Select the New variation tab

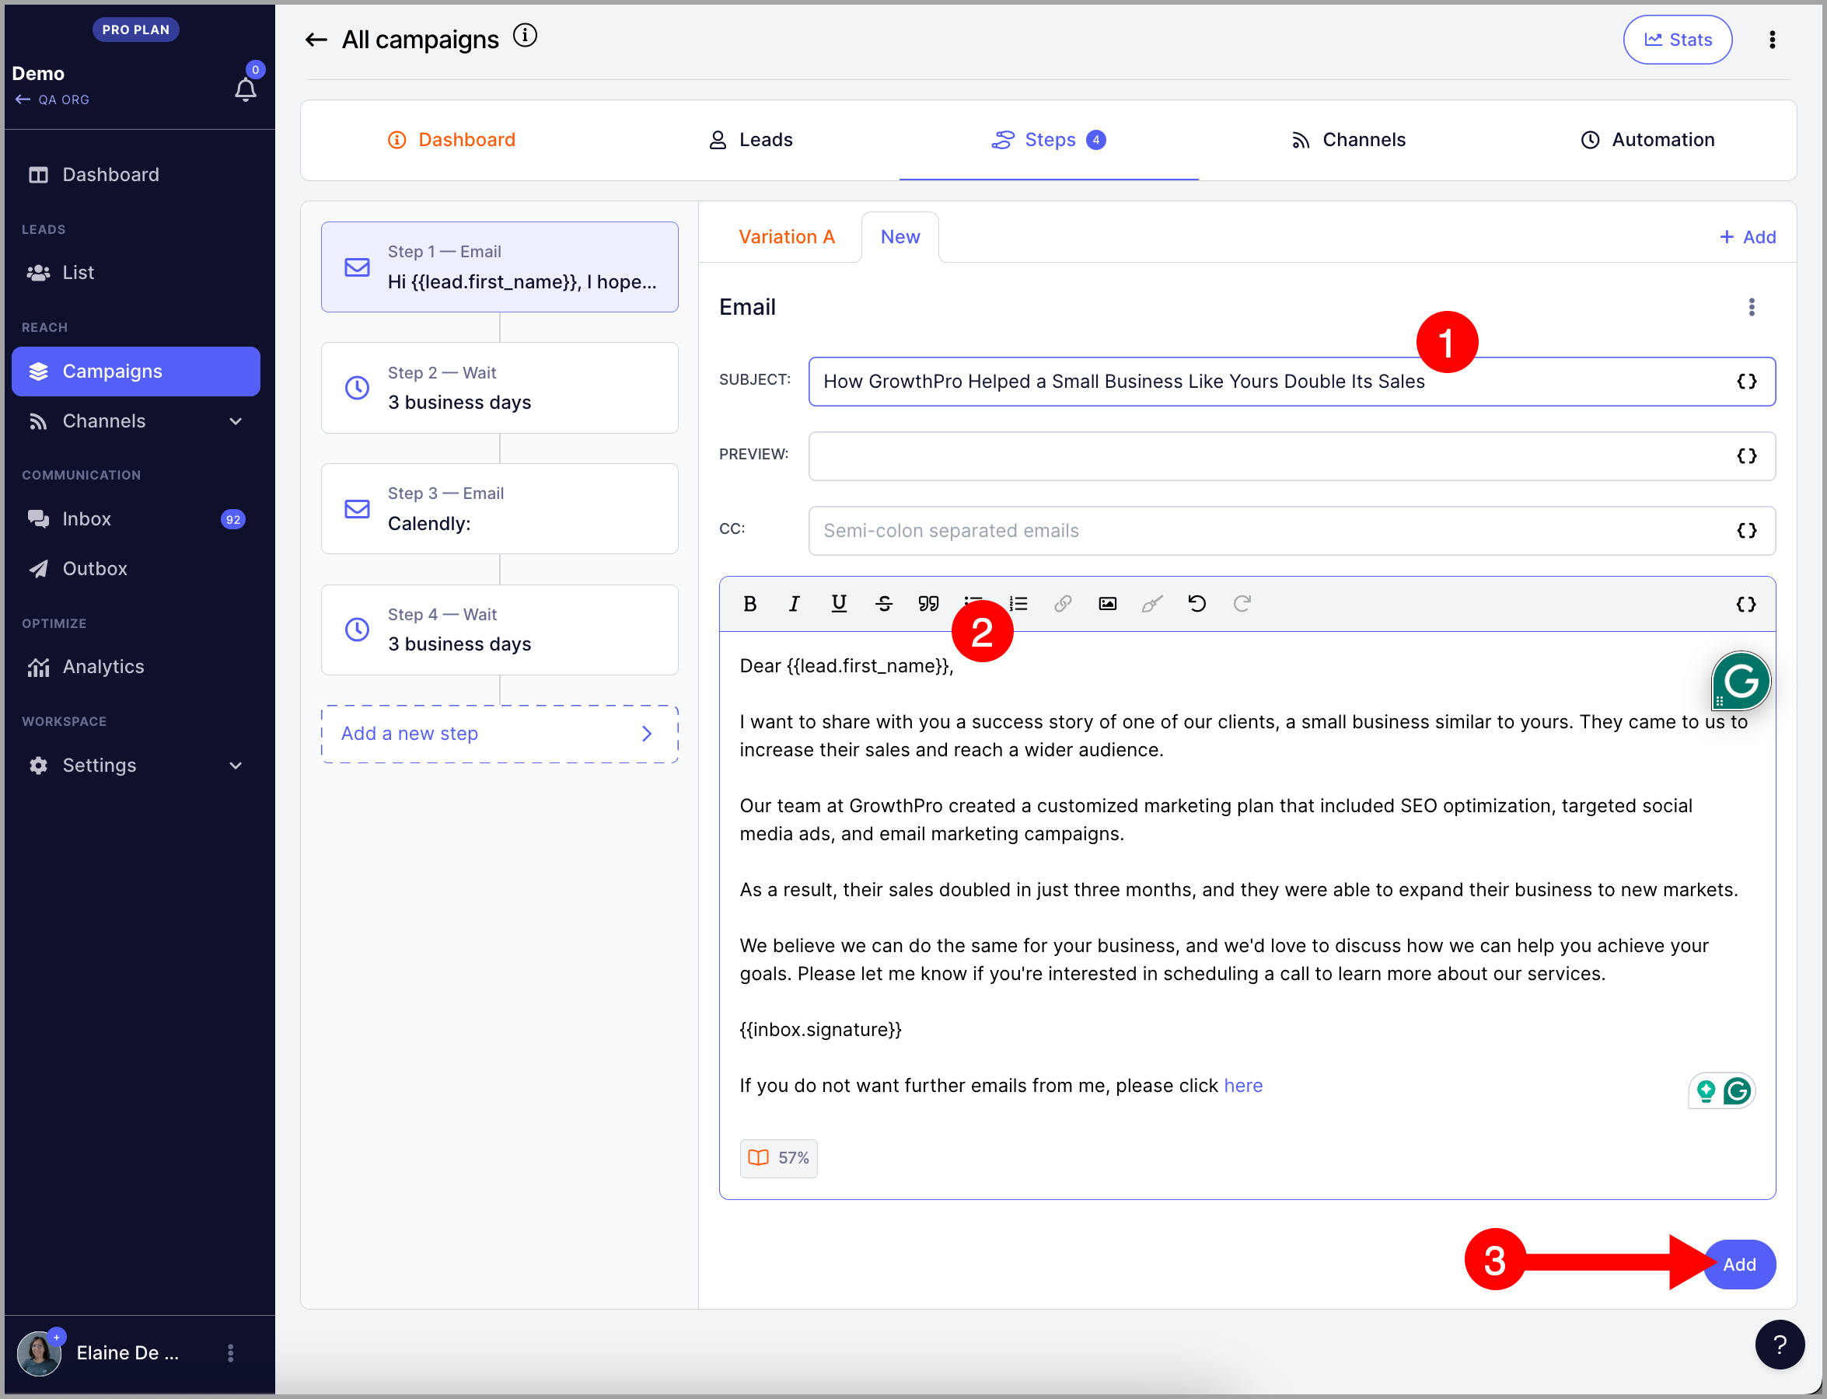pyautogui.click(x=900, y=237)
